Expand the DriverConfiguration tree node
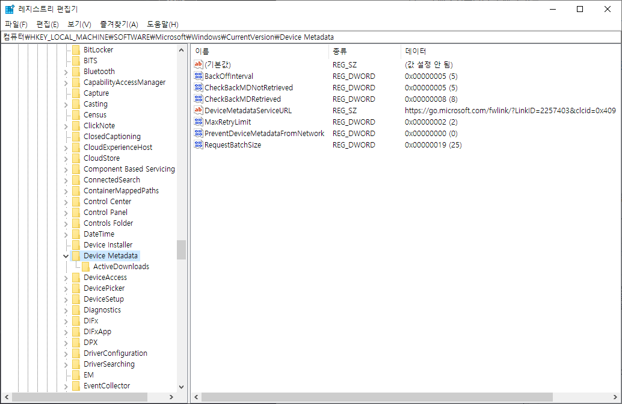This screenshot has width=622, height=404. click(x=66, y=353)
